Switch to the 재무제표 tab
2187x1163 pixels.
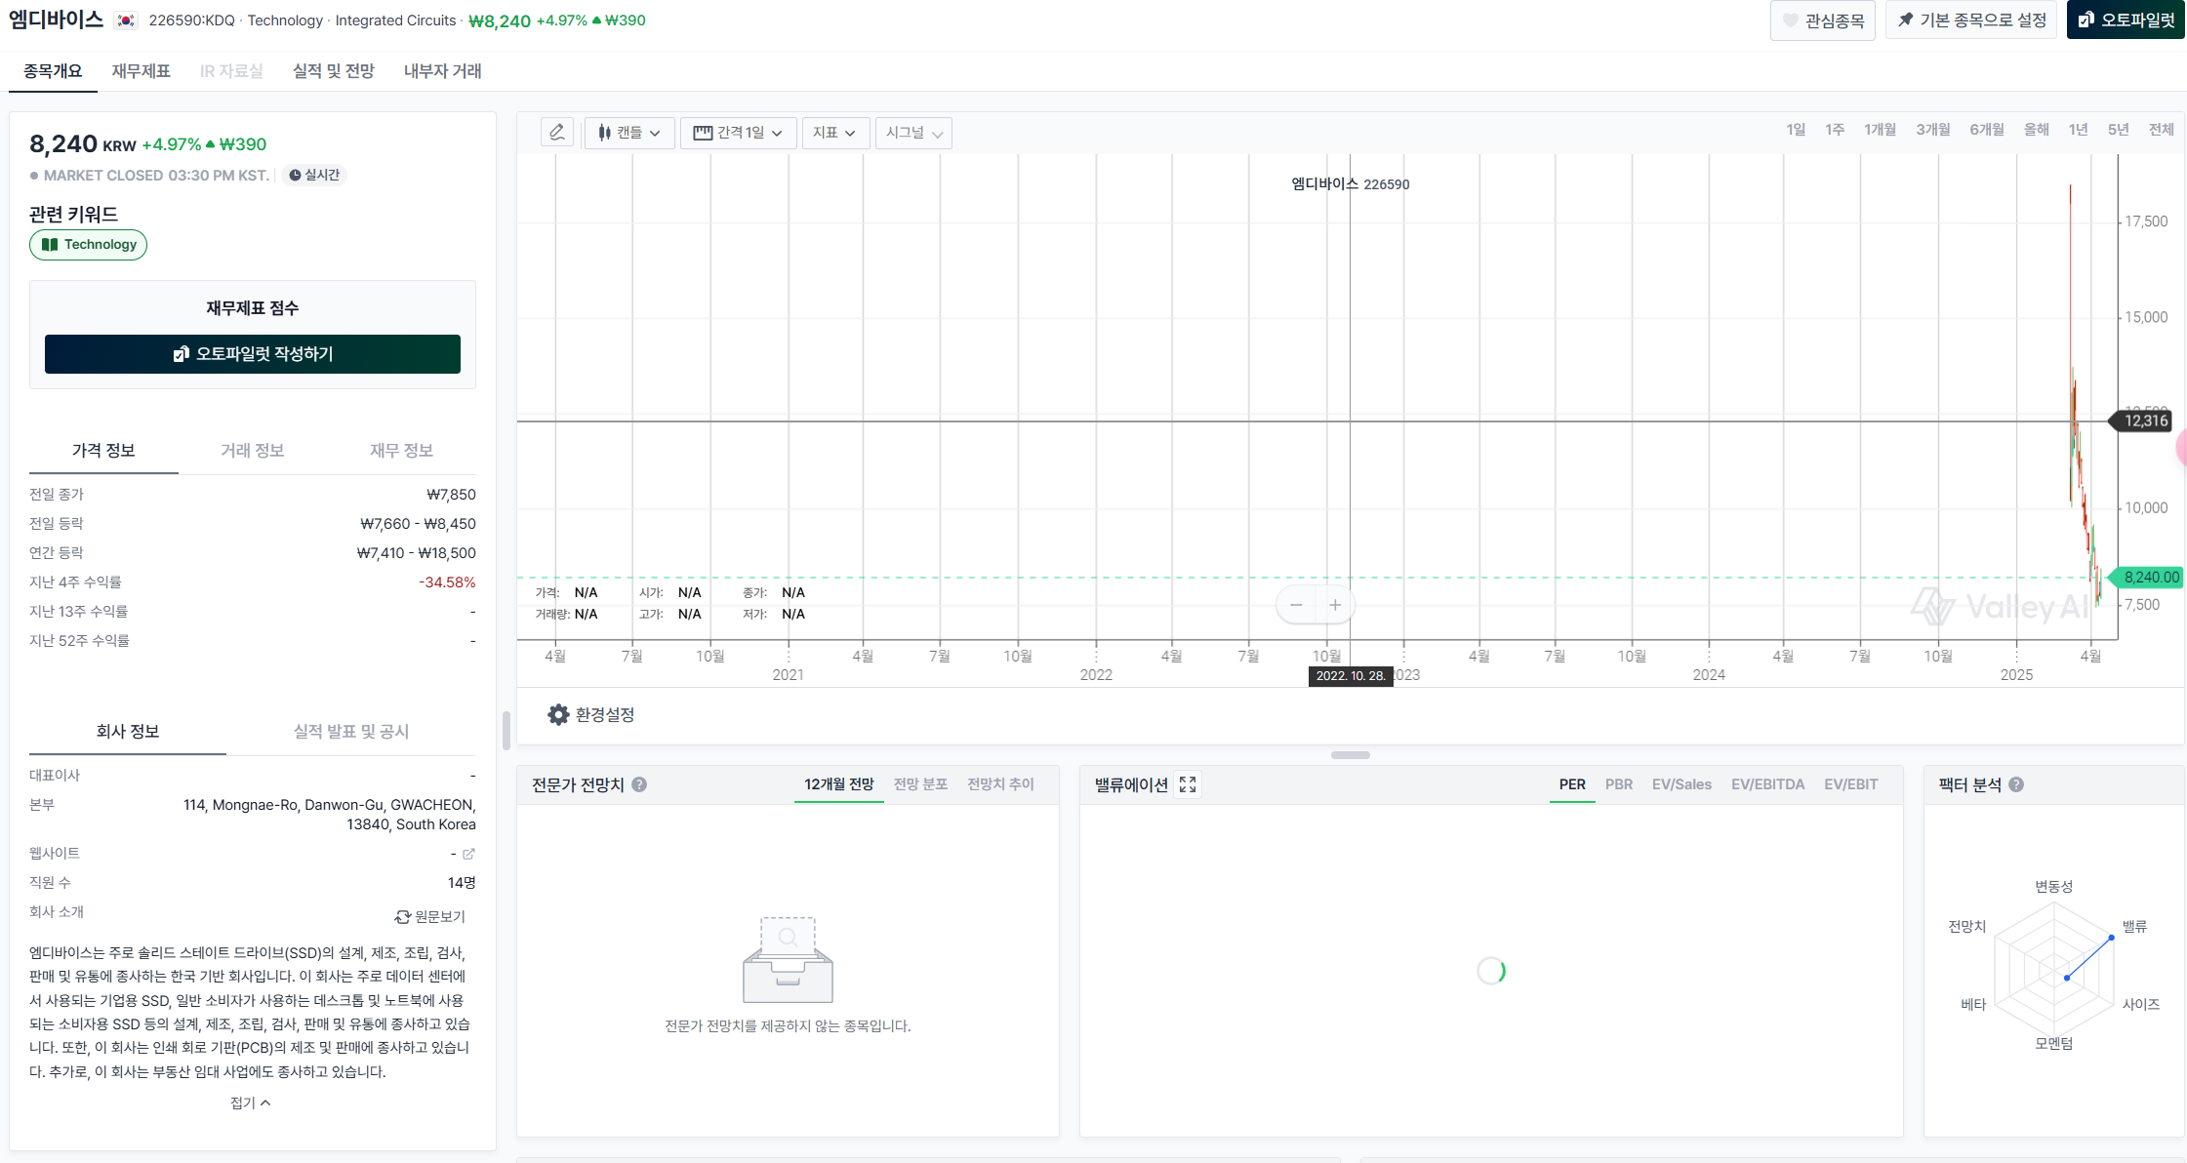point(141,71)
